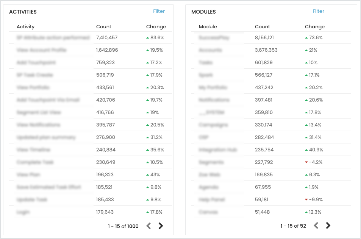
Task: Click the module count 227,792
Action: tap(264, 162)
